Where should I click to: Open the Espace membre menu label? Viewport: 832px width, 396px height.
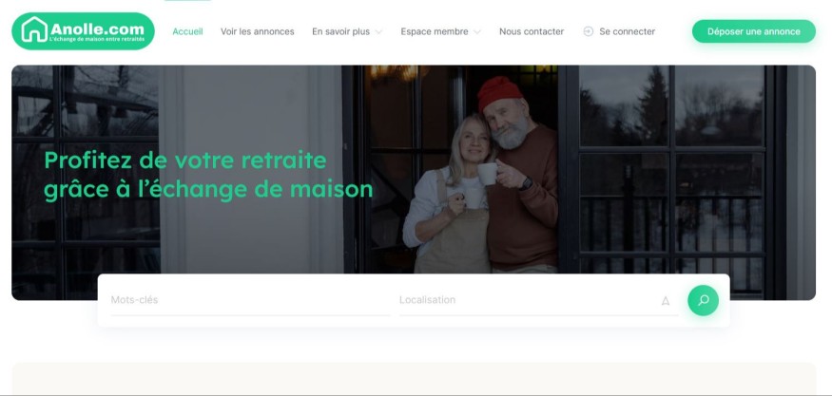coord(434,31)
